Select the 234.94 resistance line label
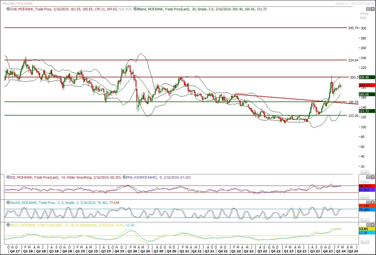The height and width of the screenshot is (255, 376). point(353,60)
